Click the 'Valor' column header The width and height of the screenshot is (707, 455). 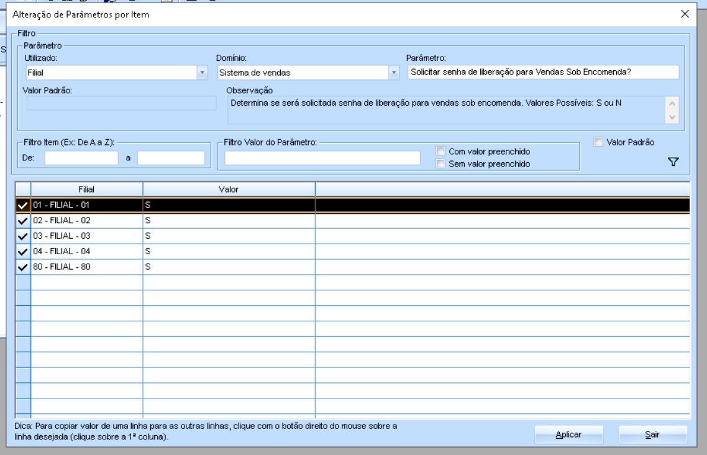228,188
